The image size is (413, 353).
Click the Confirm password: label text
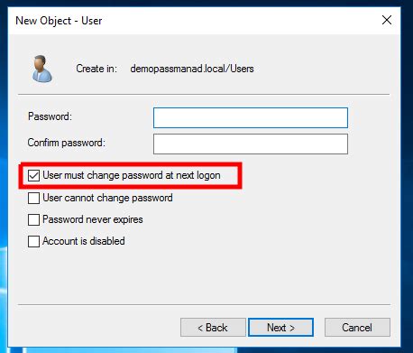click(x=67, y=143)
